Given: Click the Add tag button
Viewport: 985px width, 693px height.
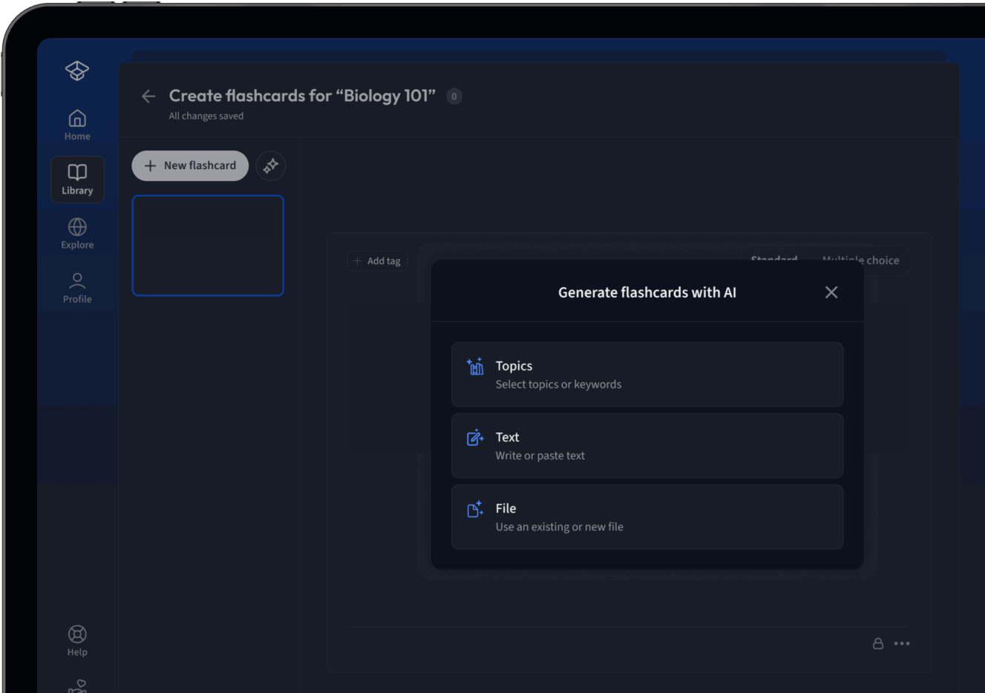Looking at the screenshot, I should (x=377, y=261).
